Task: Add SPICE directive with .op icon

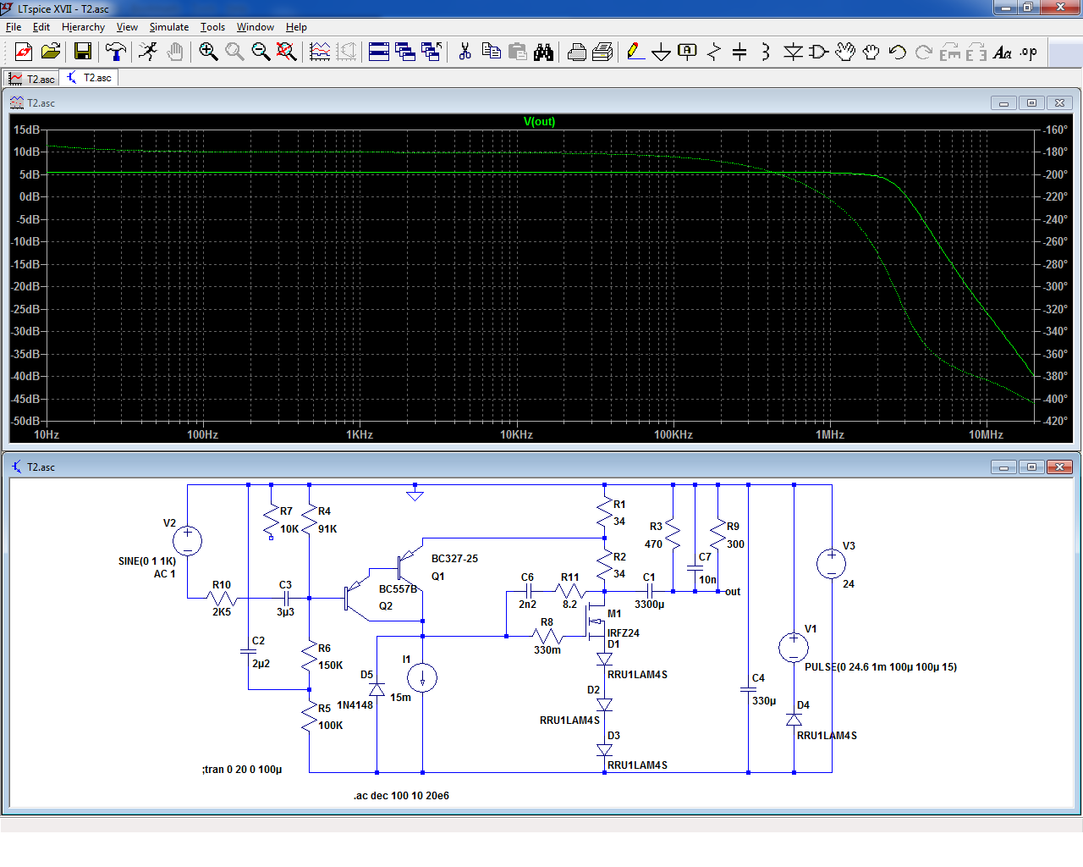Action: [x=1029, y=52]
